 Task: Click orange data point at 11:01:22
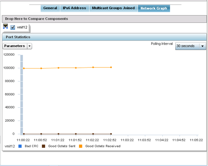click(58, 68)
